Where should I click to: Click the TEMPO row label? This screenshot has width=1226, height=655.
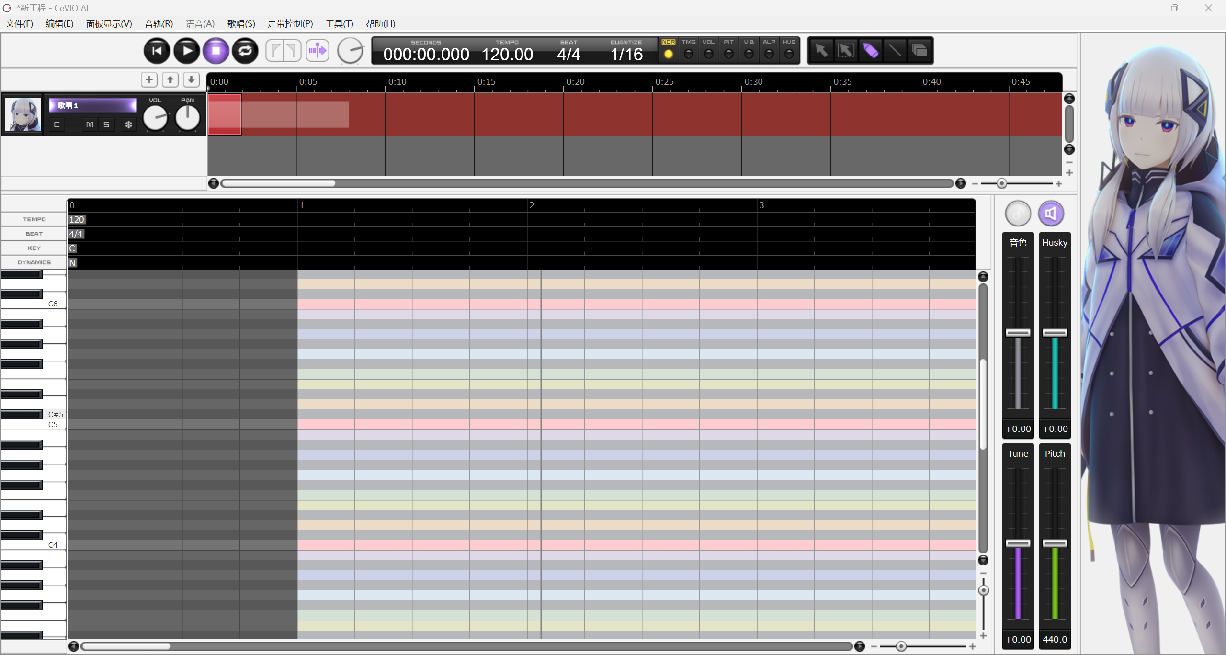click(x=34, y=219)
